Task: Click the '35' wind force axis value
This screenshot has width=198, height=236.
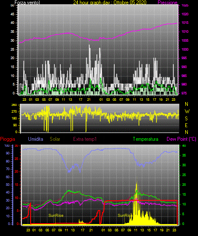Action: (12, 32)
